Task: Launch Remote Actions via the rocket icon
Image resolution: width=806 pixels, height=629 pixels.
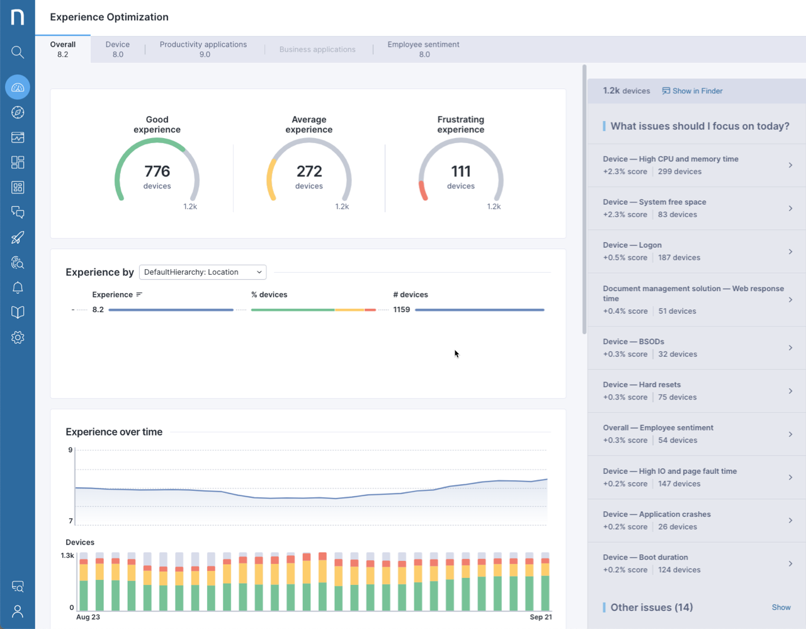Action: (17, 238)
